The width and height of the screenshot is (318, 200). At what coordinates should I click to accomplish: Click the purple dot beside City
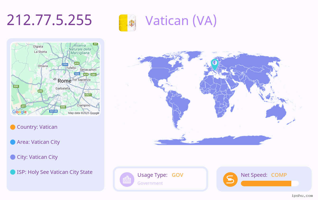(13, 157)
